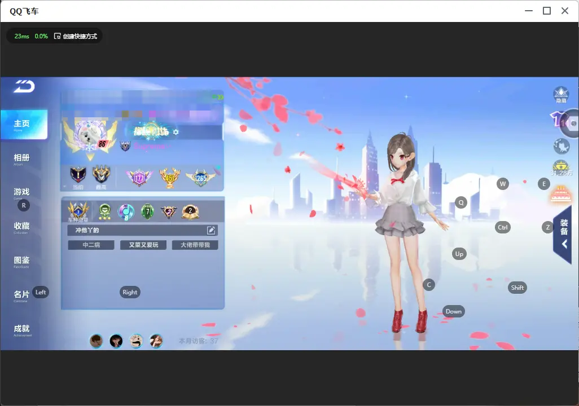Click the signature field 冲他丫的
The width and height of the screenshot is (579, 406).
(143, 230)
